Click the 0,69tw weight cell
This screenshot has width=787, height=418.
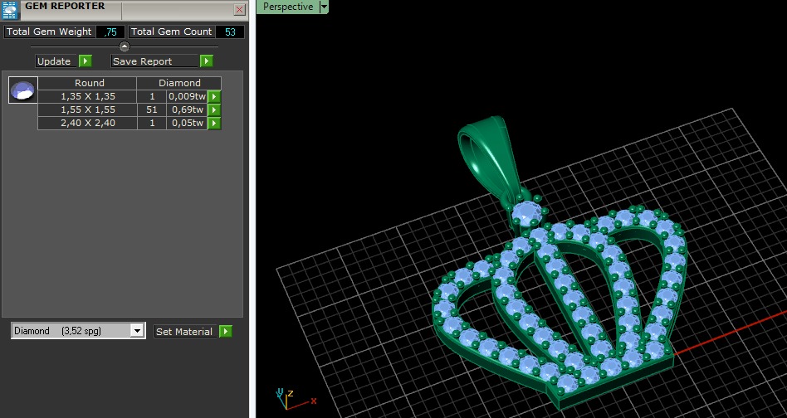click(x=188, y=109)
